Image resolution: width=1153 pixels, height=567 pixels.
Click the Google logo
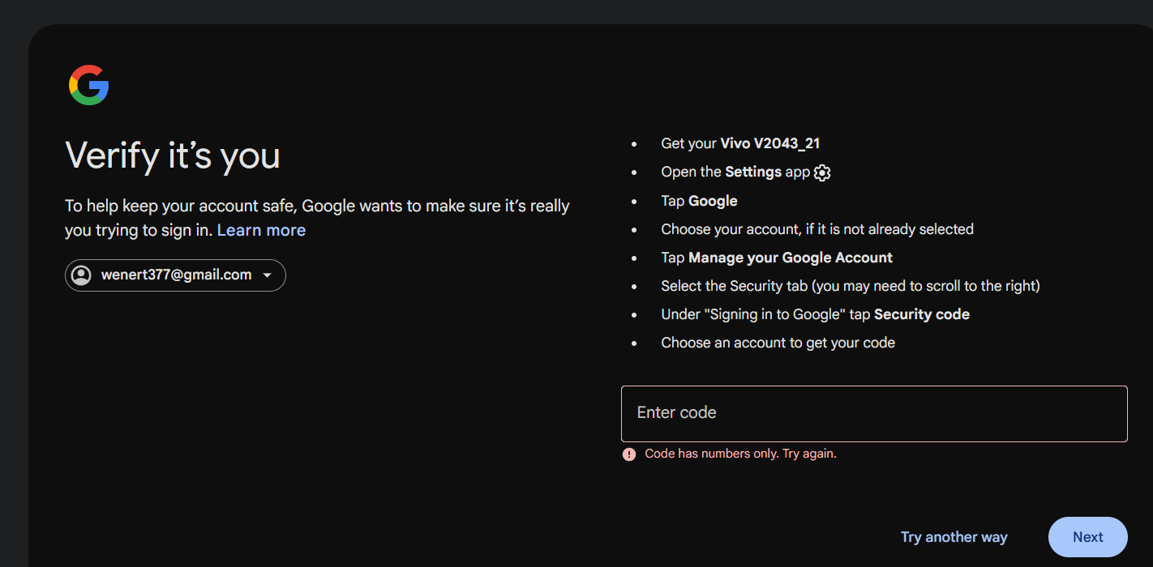click(x=89, y=85)
